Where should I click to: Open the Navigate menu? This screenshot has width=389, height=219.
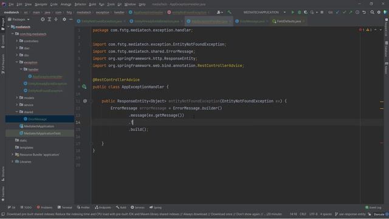click(x=41, y=4)
